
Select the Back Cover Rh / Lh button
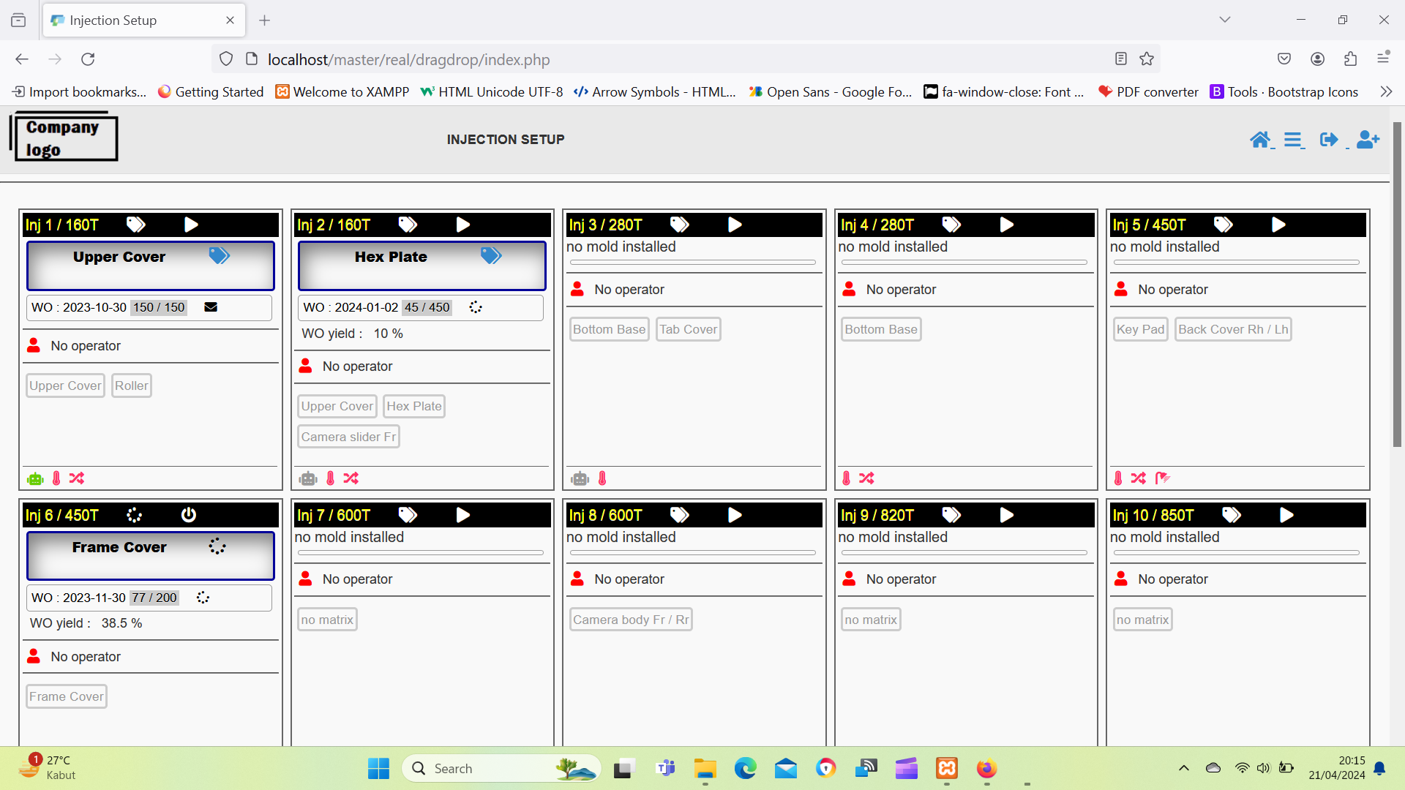click(x=1232, y=329)
